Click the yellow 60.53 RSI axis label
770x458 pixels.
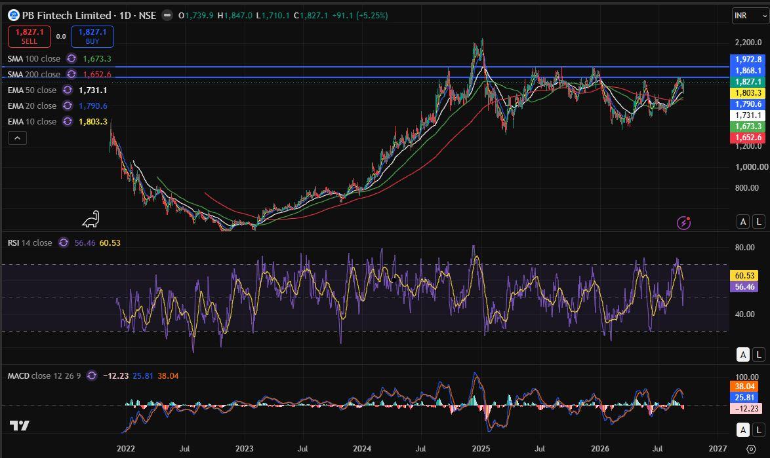click(x=744, y=276)
